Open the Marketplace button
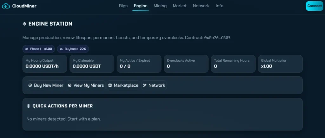325x138 pixels. coord(123,85)
